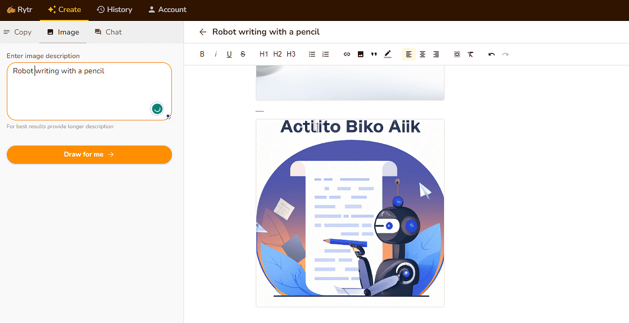
Task: Undo the last edit
Action: click(x=492, y=54)
